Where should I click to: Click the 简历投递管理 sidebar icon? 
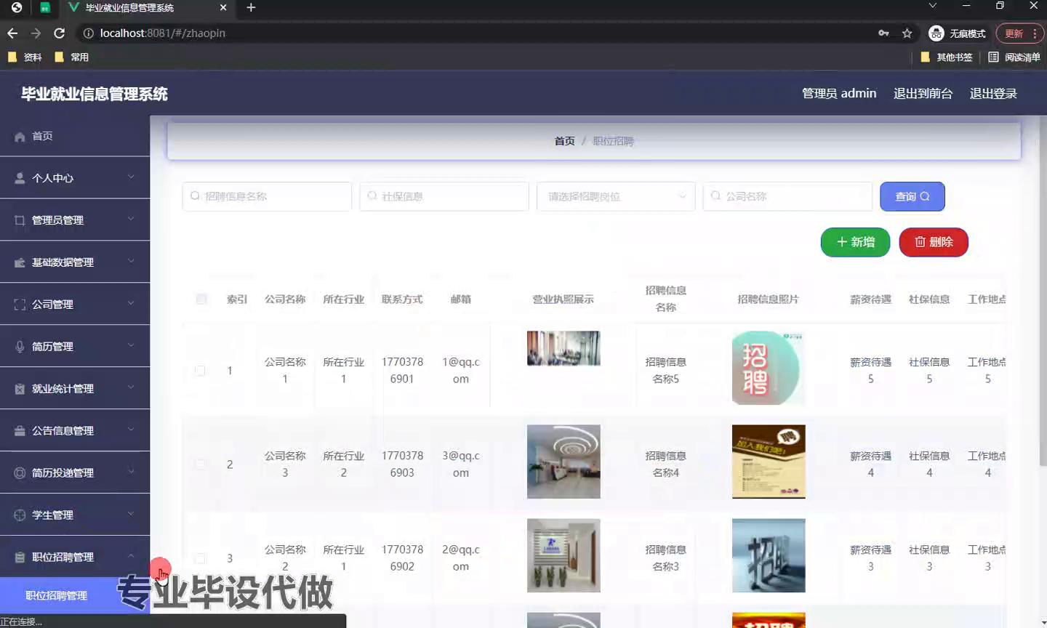pos(20,473)
